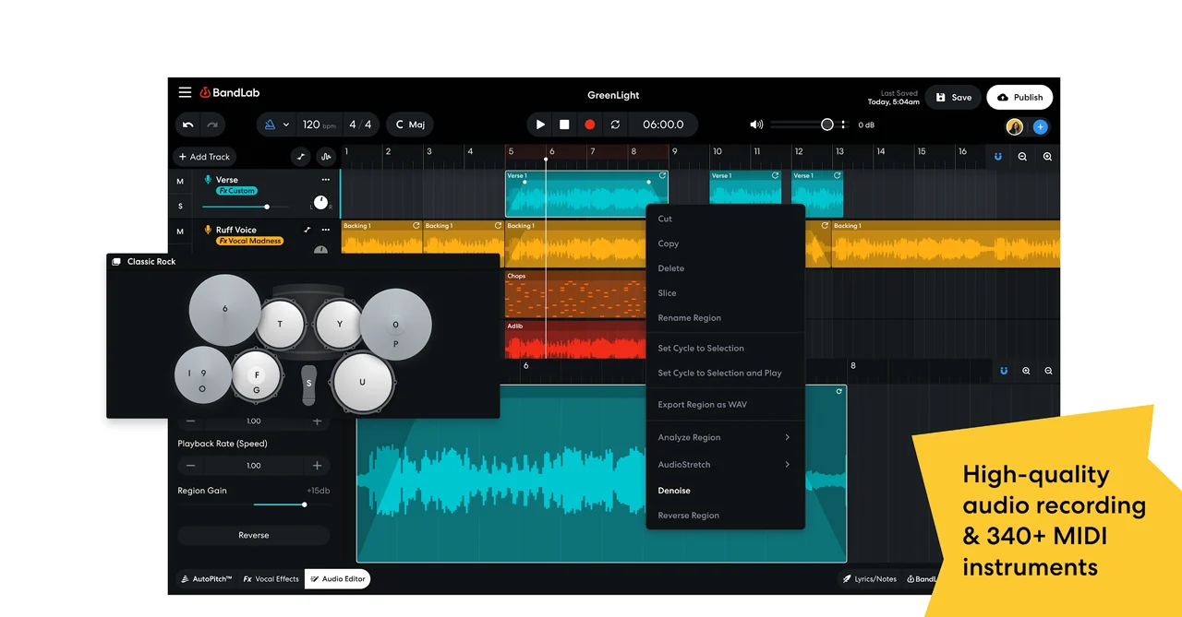Choose Export Region as WAV

[x=725, y=405]
